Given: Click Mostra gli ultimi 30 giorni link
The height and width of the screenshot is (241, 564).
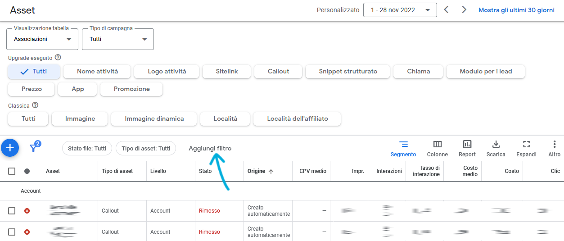Looking at the screenshot, I should click(516, 10).
